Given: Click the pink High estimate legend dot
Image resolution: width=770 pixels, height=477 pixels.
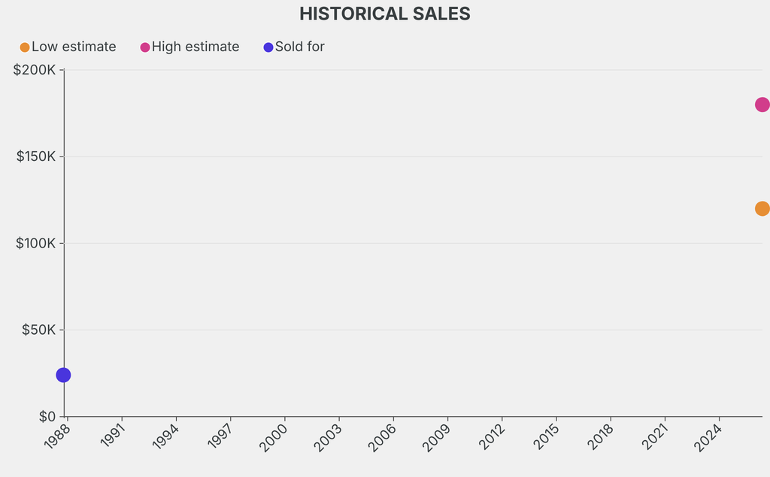Looking at the screenshot, I should 145,47.
